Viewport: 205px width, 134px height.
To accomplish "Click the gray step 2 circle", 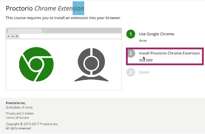I will pos(131,53).
